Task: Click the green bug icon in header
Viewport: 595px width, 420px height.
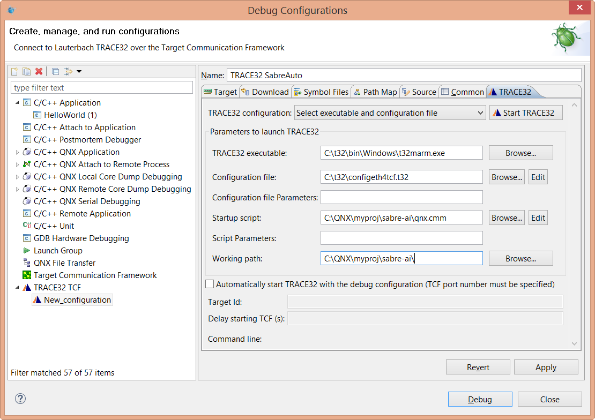Action: (566, 37)
